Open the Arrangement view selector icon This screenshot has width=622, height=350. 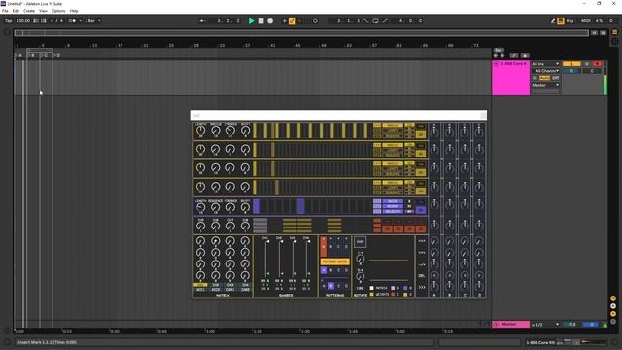615,32
